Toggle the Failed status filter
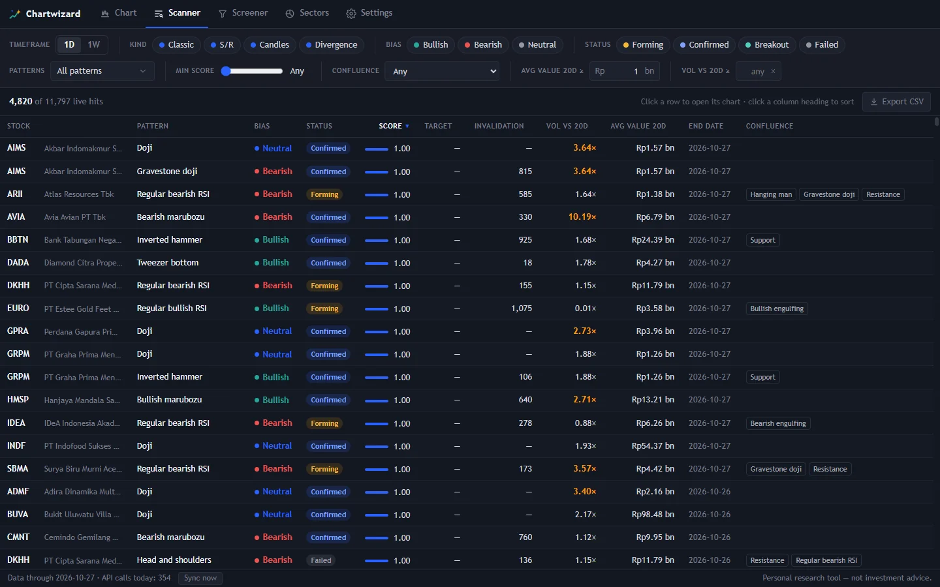Viewport: 940px width, 587px height. pyautogui.click(x=822, y=45)
